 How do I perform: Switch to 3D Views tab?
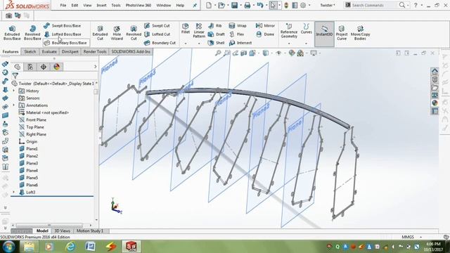tap(63, 231)
